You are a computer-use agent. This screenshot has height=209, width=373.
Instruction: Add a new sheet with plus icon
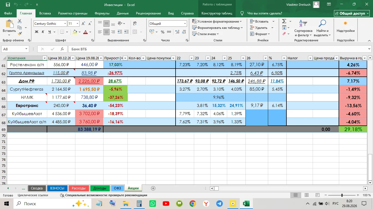(153, 188)
